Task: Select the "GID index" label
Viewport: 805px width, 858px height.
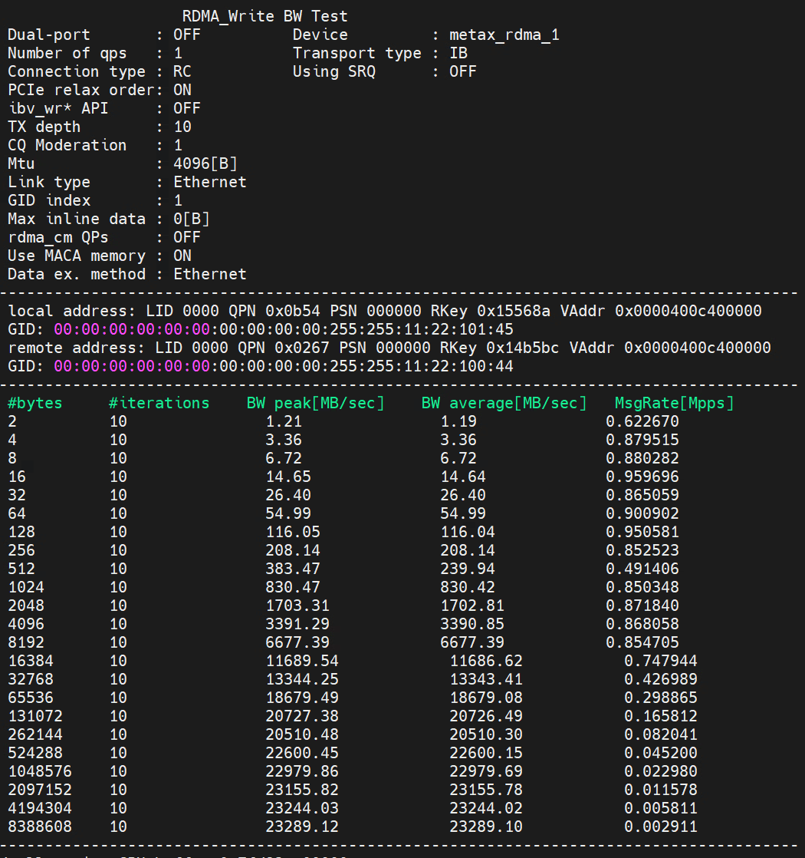Action: coord(48,201)
